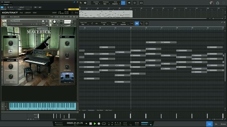
Task: Click the instrument wrench icon in Kontakt rack
Action: click(4, 21)
